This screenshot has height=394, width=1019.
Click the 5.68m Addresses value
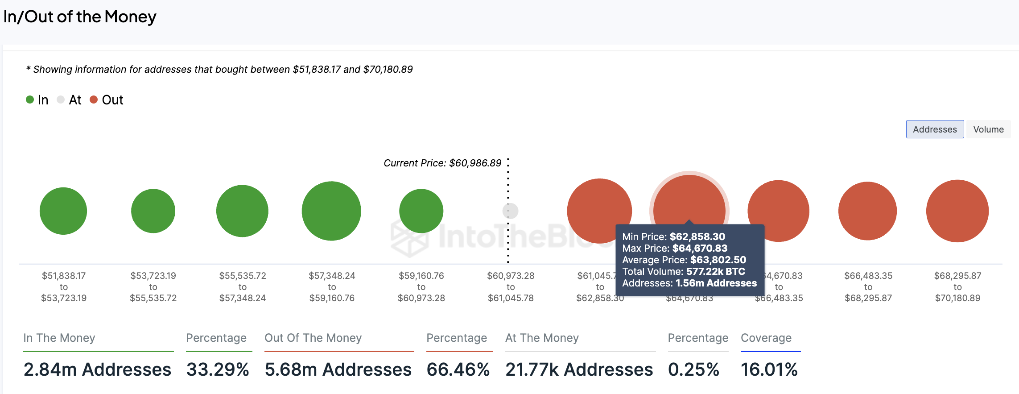point(338,369)
